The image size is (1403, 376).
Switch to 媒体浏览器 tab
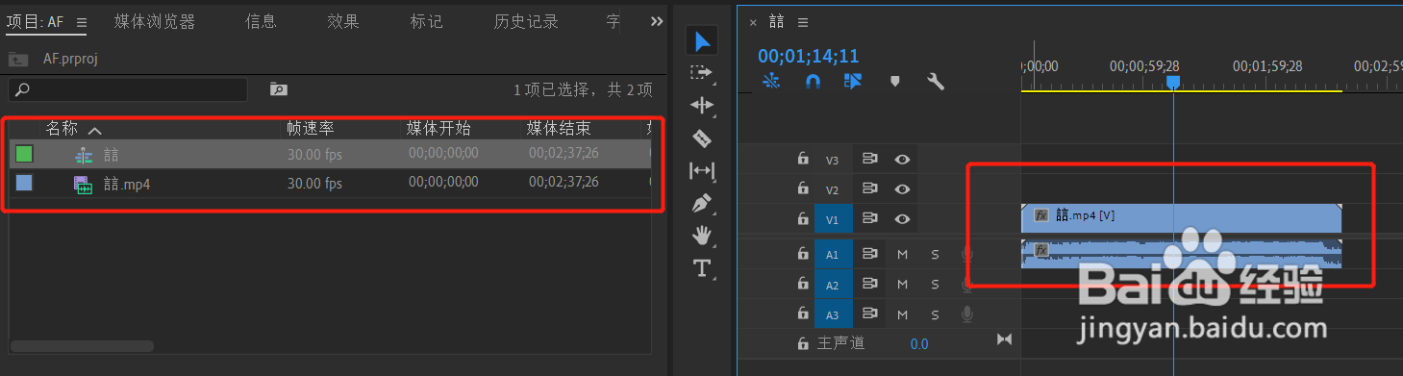(x=154, y=21)
